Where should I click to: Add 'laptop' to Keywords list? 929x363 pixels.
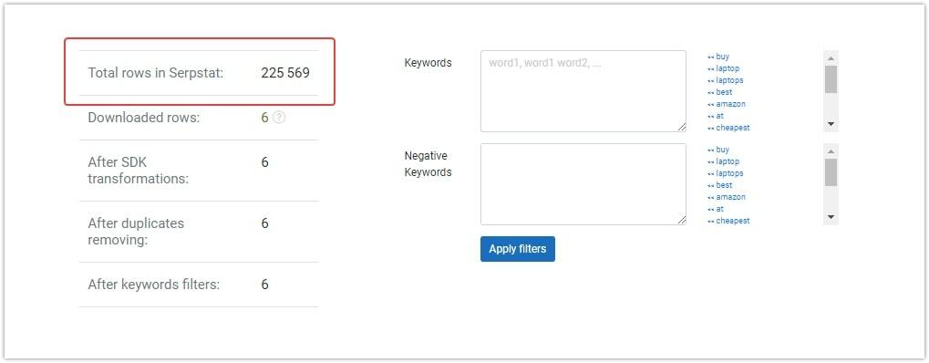(723, 68)
